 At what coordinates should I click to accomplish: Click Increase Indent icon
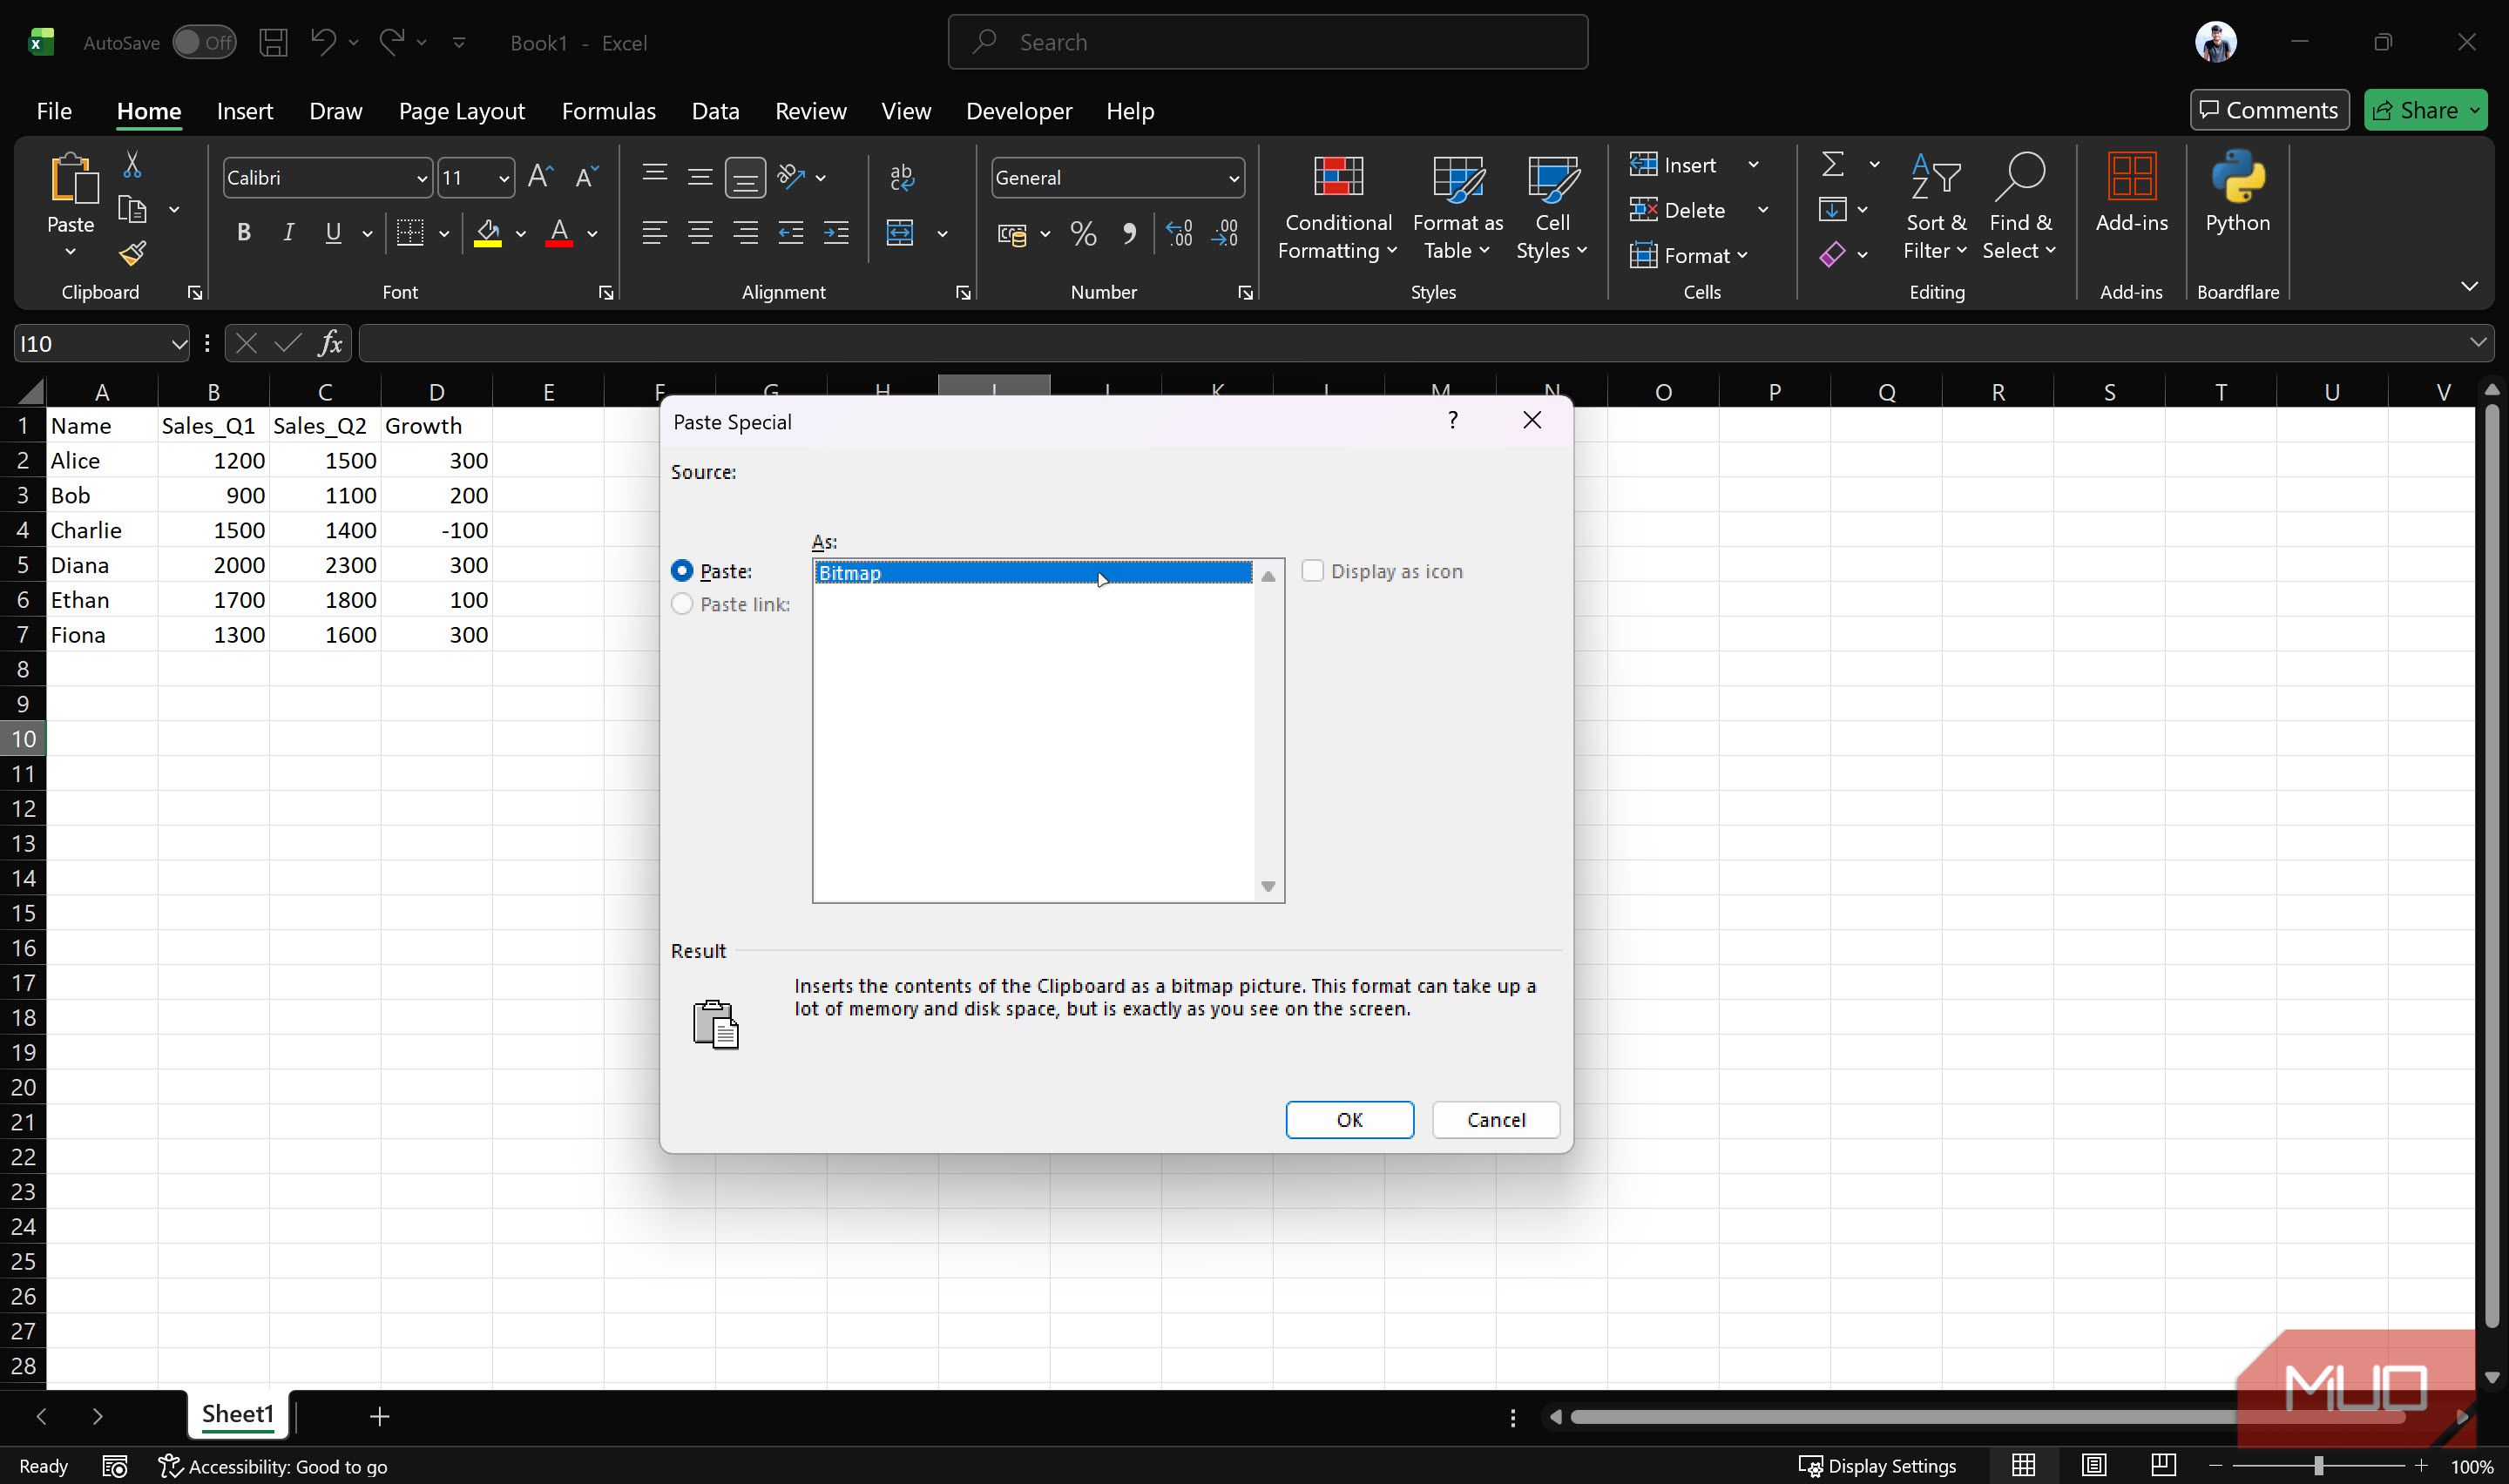pos(836,233)
